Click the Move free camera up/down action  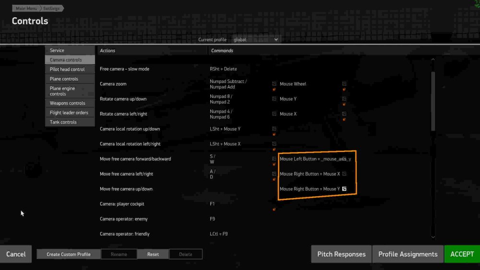point(126,188)
